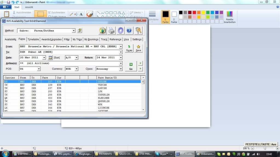
Task: Open line thickness menu in Paint
Action: [152, 16]
